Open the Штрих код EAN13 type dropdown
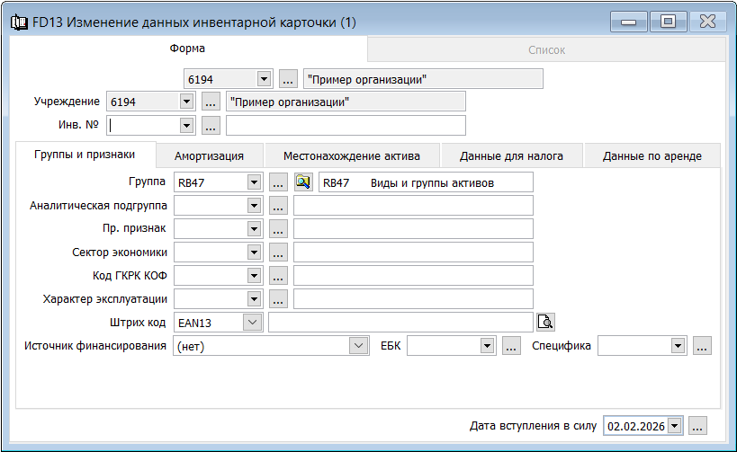The image size is (737, 452). (253, 322)
